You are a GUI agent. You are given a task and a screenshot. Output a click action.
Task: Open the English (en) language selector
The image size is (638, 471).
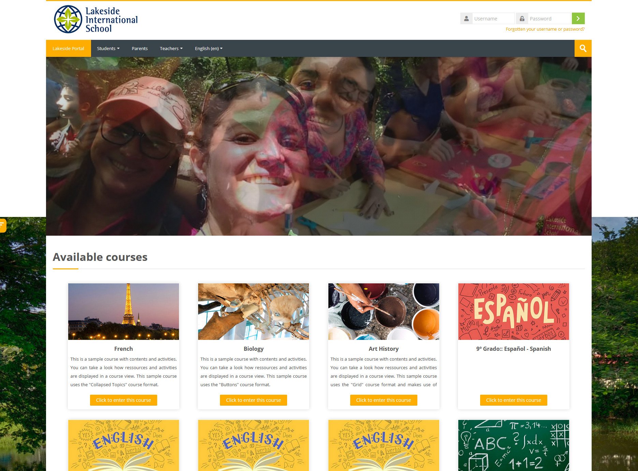(x=208, y=48)
